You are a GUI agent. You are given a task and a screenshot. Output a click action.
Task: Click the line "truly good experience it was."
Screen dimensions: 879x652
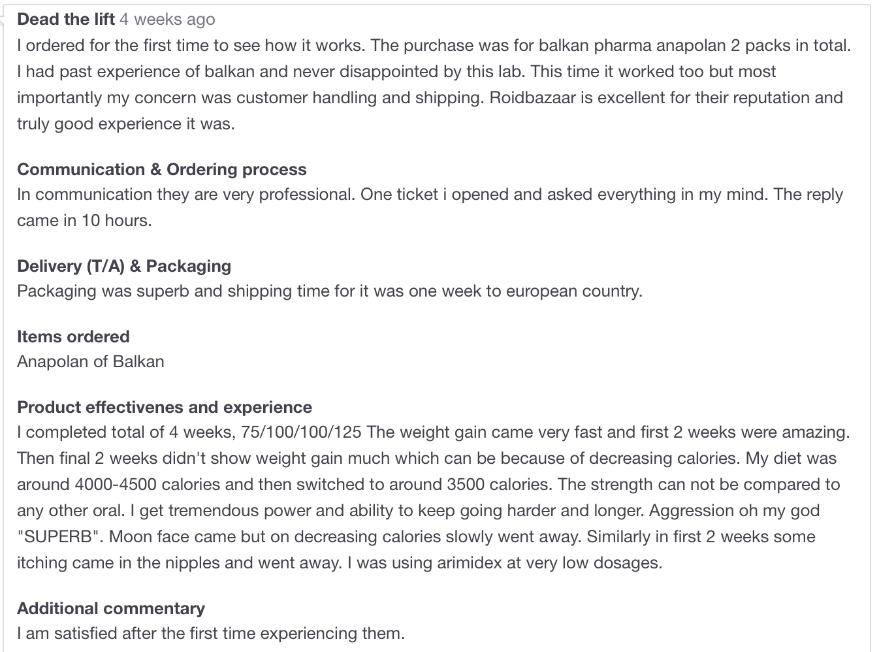126,123
